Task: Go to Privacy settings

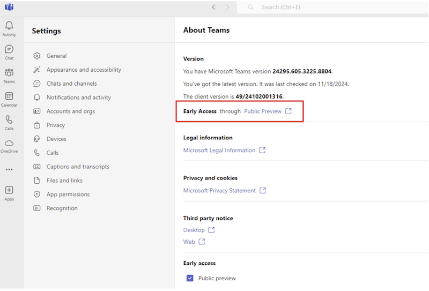Action: pos(55,125)
